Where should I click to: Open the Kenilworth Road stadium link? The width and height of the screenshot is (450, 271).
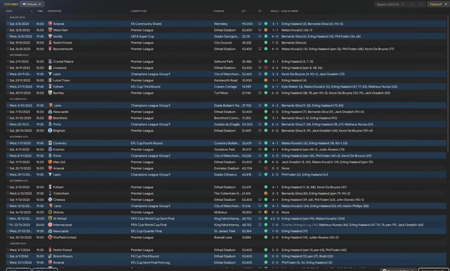click(226, 80)
